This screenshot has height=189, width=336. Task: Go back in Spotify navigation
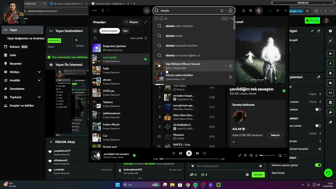click(103, 10)
